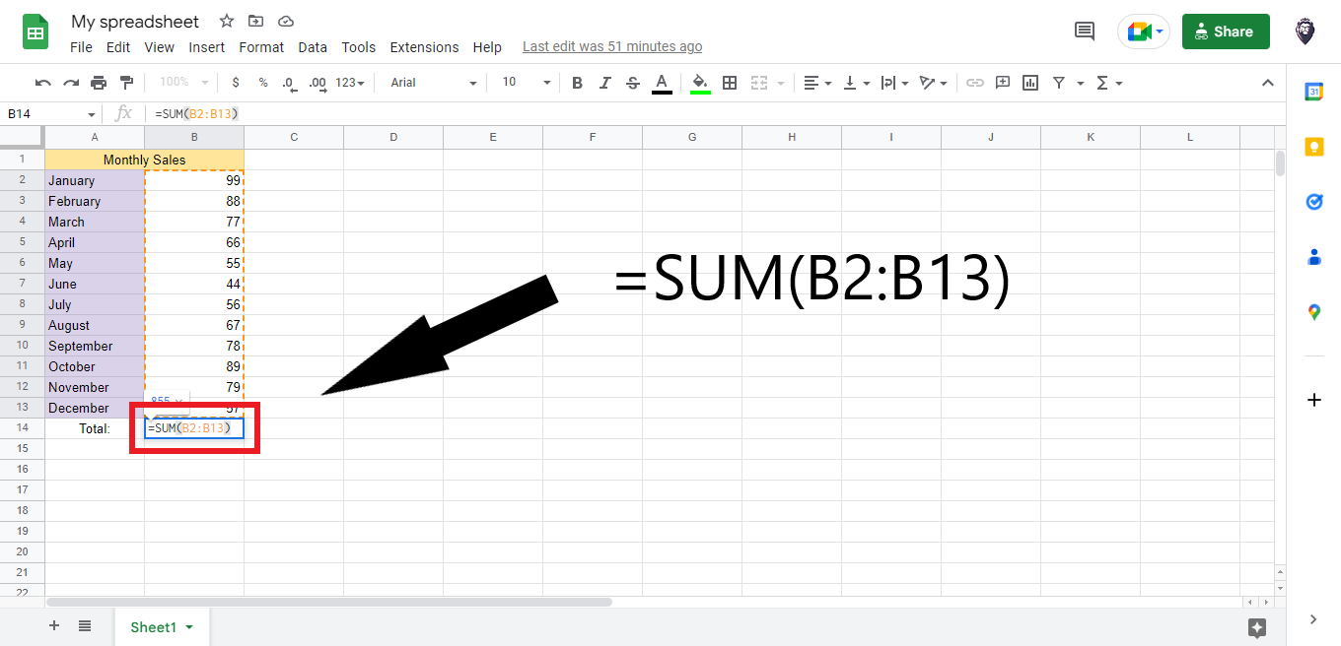Image resolution: width=1341 pixels, height=646 pixels.
Task: Choose a text color
Action: click(662, 83)
